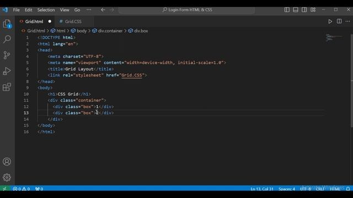The image size is (353, 198).
Task: Open the Extensions view
Action: click(x=7, y=87)
